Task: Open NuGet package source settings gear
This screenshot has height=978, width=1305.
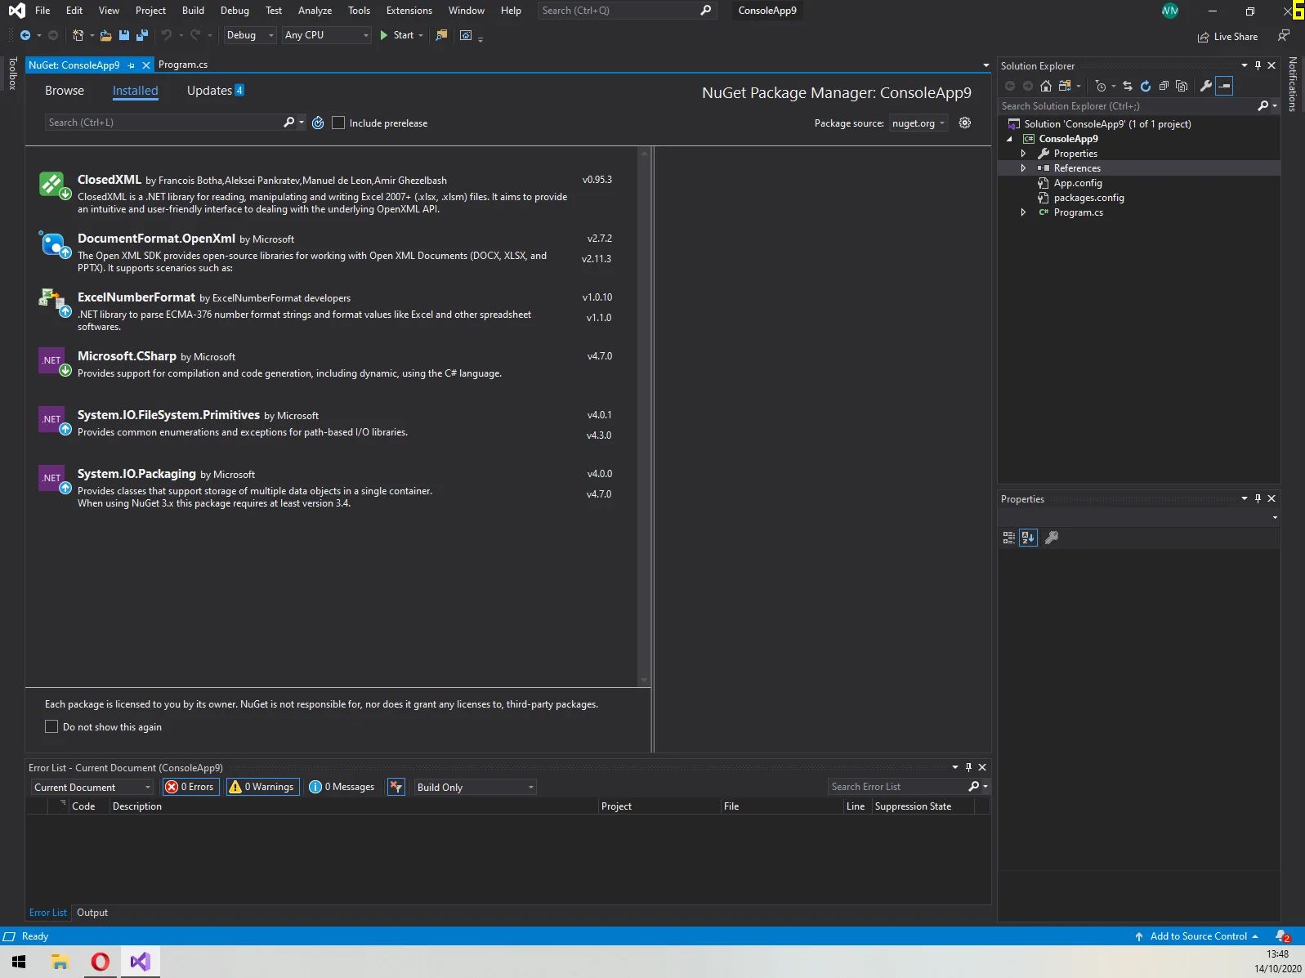Action: pos(965,123)
